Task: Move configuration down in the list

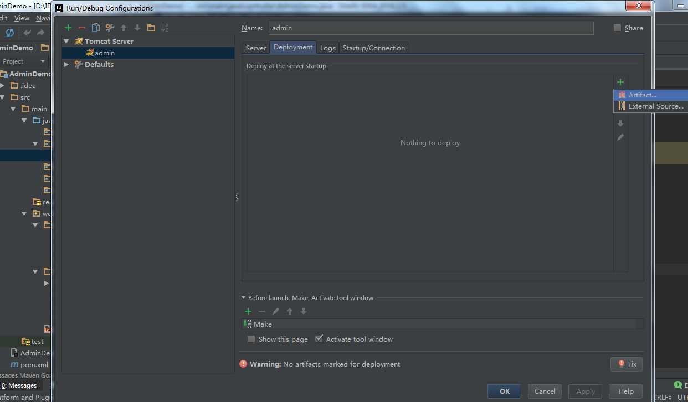Action: (137, 28)
